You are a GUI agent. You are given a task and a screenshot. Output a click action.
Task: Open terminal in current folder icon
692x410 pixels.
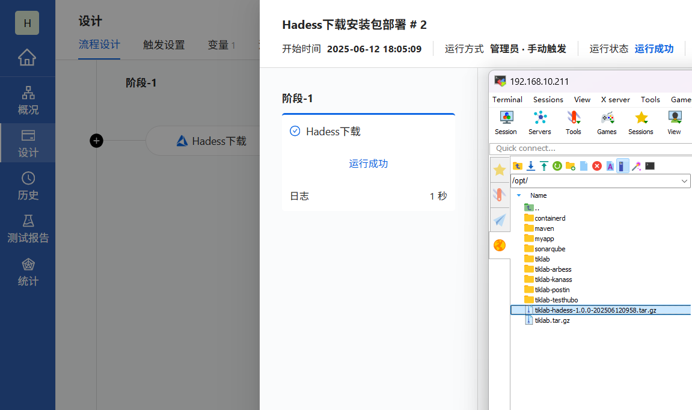pos(650,166)
